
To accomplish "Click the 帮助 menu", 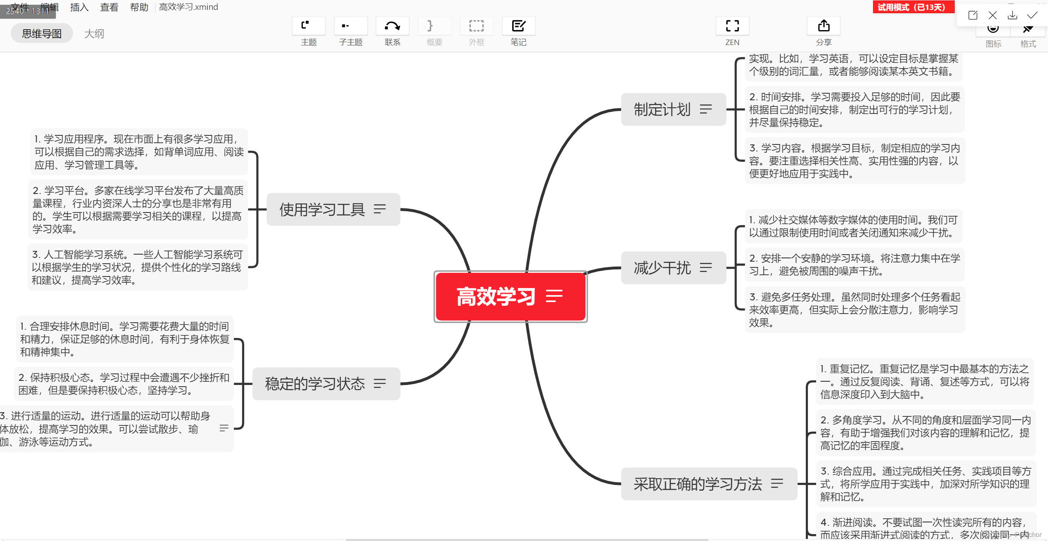I will coord(139,7).
